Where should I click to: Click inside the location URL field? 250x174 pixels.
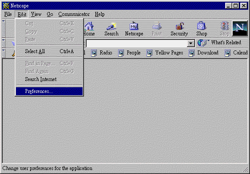tap(137, 43)
